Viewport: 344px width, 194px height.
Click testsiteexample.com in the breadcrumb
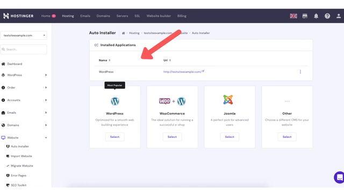(x=158, y=33)
